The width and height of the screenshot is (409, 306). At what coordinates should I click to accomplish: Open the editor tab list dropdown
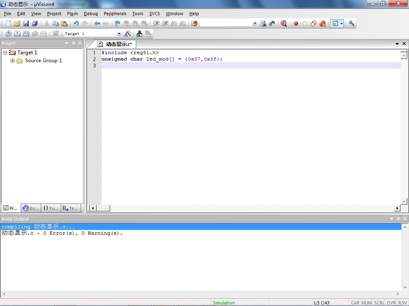(x=397, y=44)
